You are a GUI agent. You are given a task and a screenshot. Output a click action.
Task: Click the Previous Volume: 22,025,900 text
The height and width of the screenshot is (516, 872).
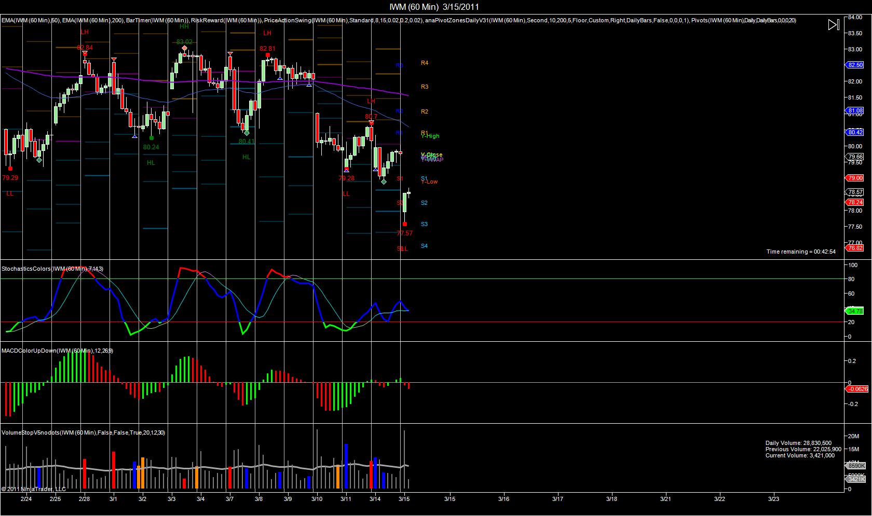point(803,449)
